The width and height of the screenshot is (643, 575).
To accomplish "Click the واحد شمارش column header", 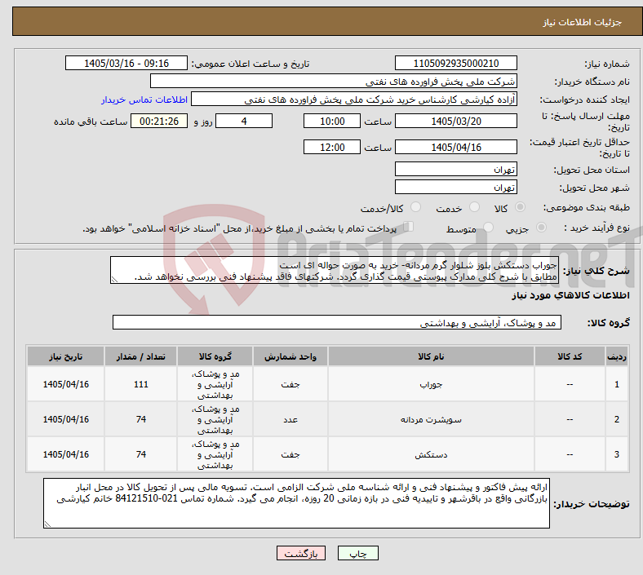I will 290,356.
